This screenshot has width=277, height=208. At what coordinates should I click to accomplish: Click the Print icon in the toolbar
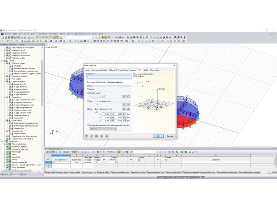(x=22, y=37)
